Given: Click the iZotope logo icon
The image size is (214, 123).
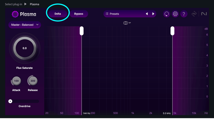Looking at the screenshot, I should (x=194, y=14).
